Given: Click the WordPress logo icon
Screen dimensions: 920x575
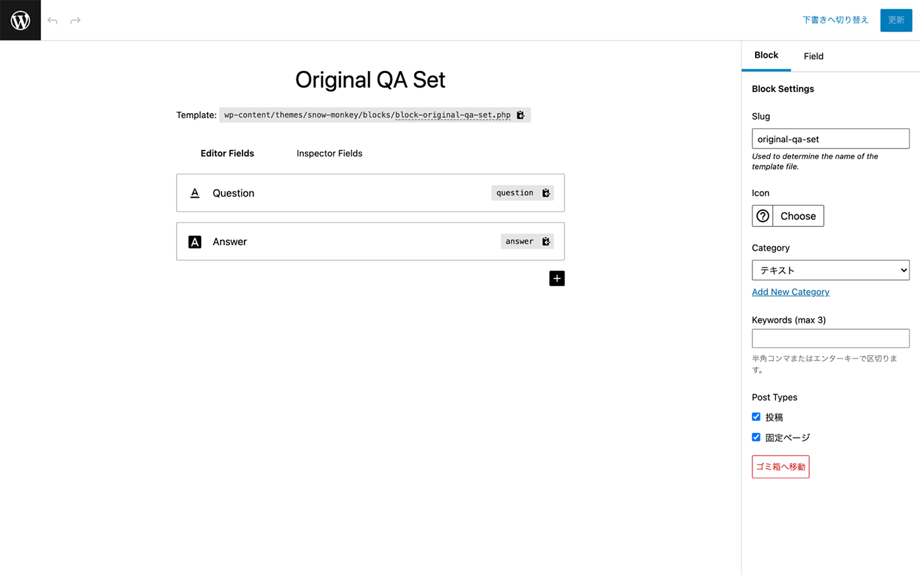Looking at the screenshot, I should point(20,20).
